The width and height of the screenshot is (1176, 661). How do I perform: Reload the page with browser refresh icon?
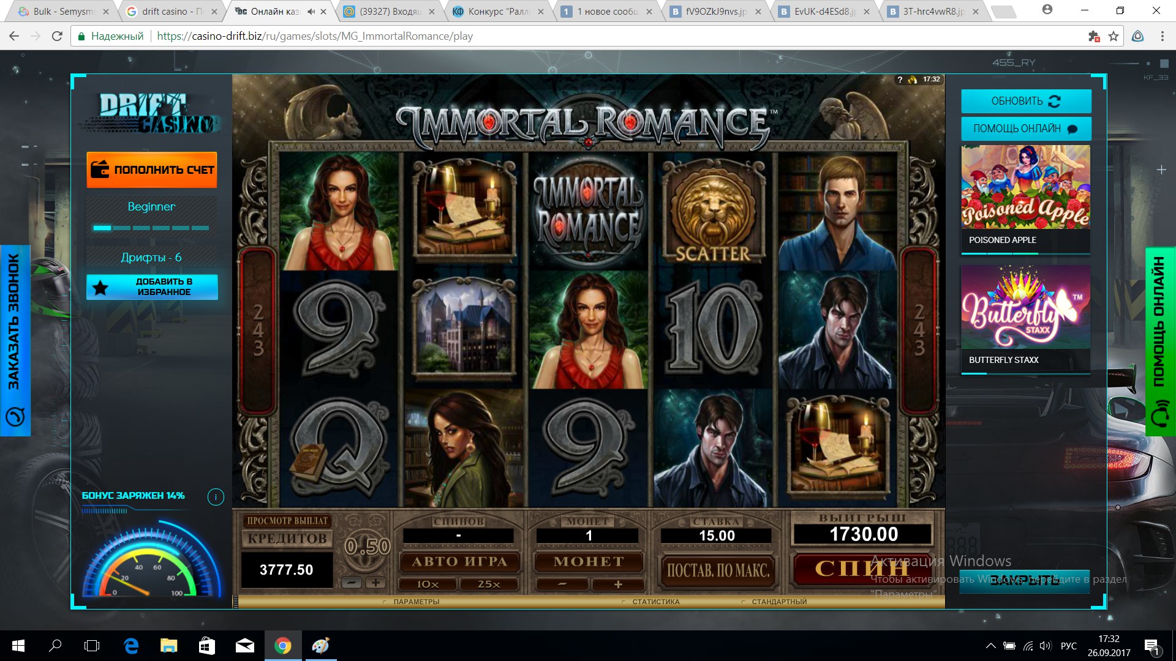pyautogui.click(x=57, y=36)
